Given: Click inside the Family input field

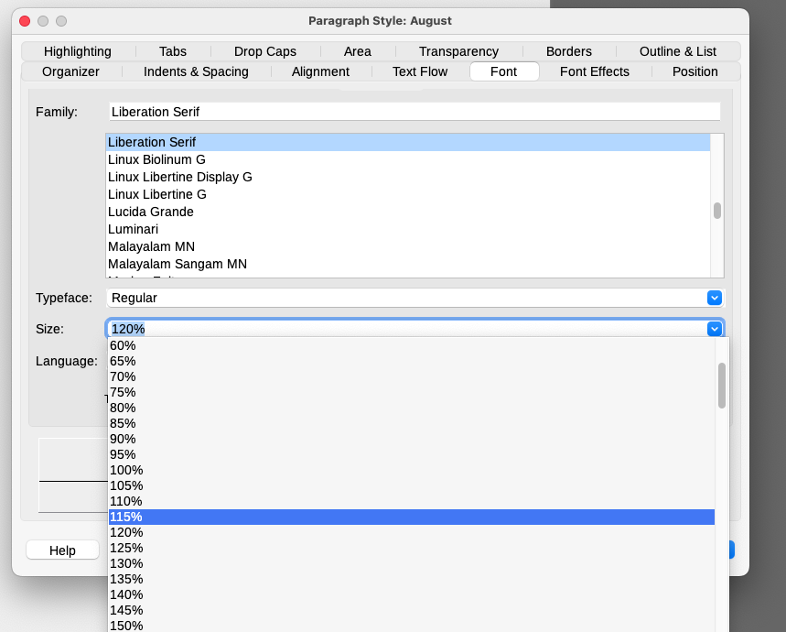Looking at the screenshot, I should (366, 110).
